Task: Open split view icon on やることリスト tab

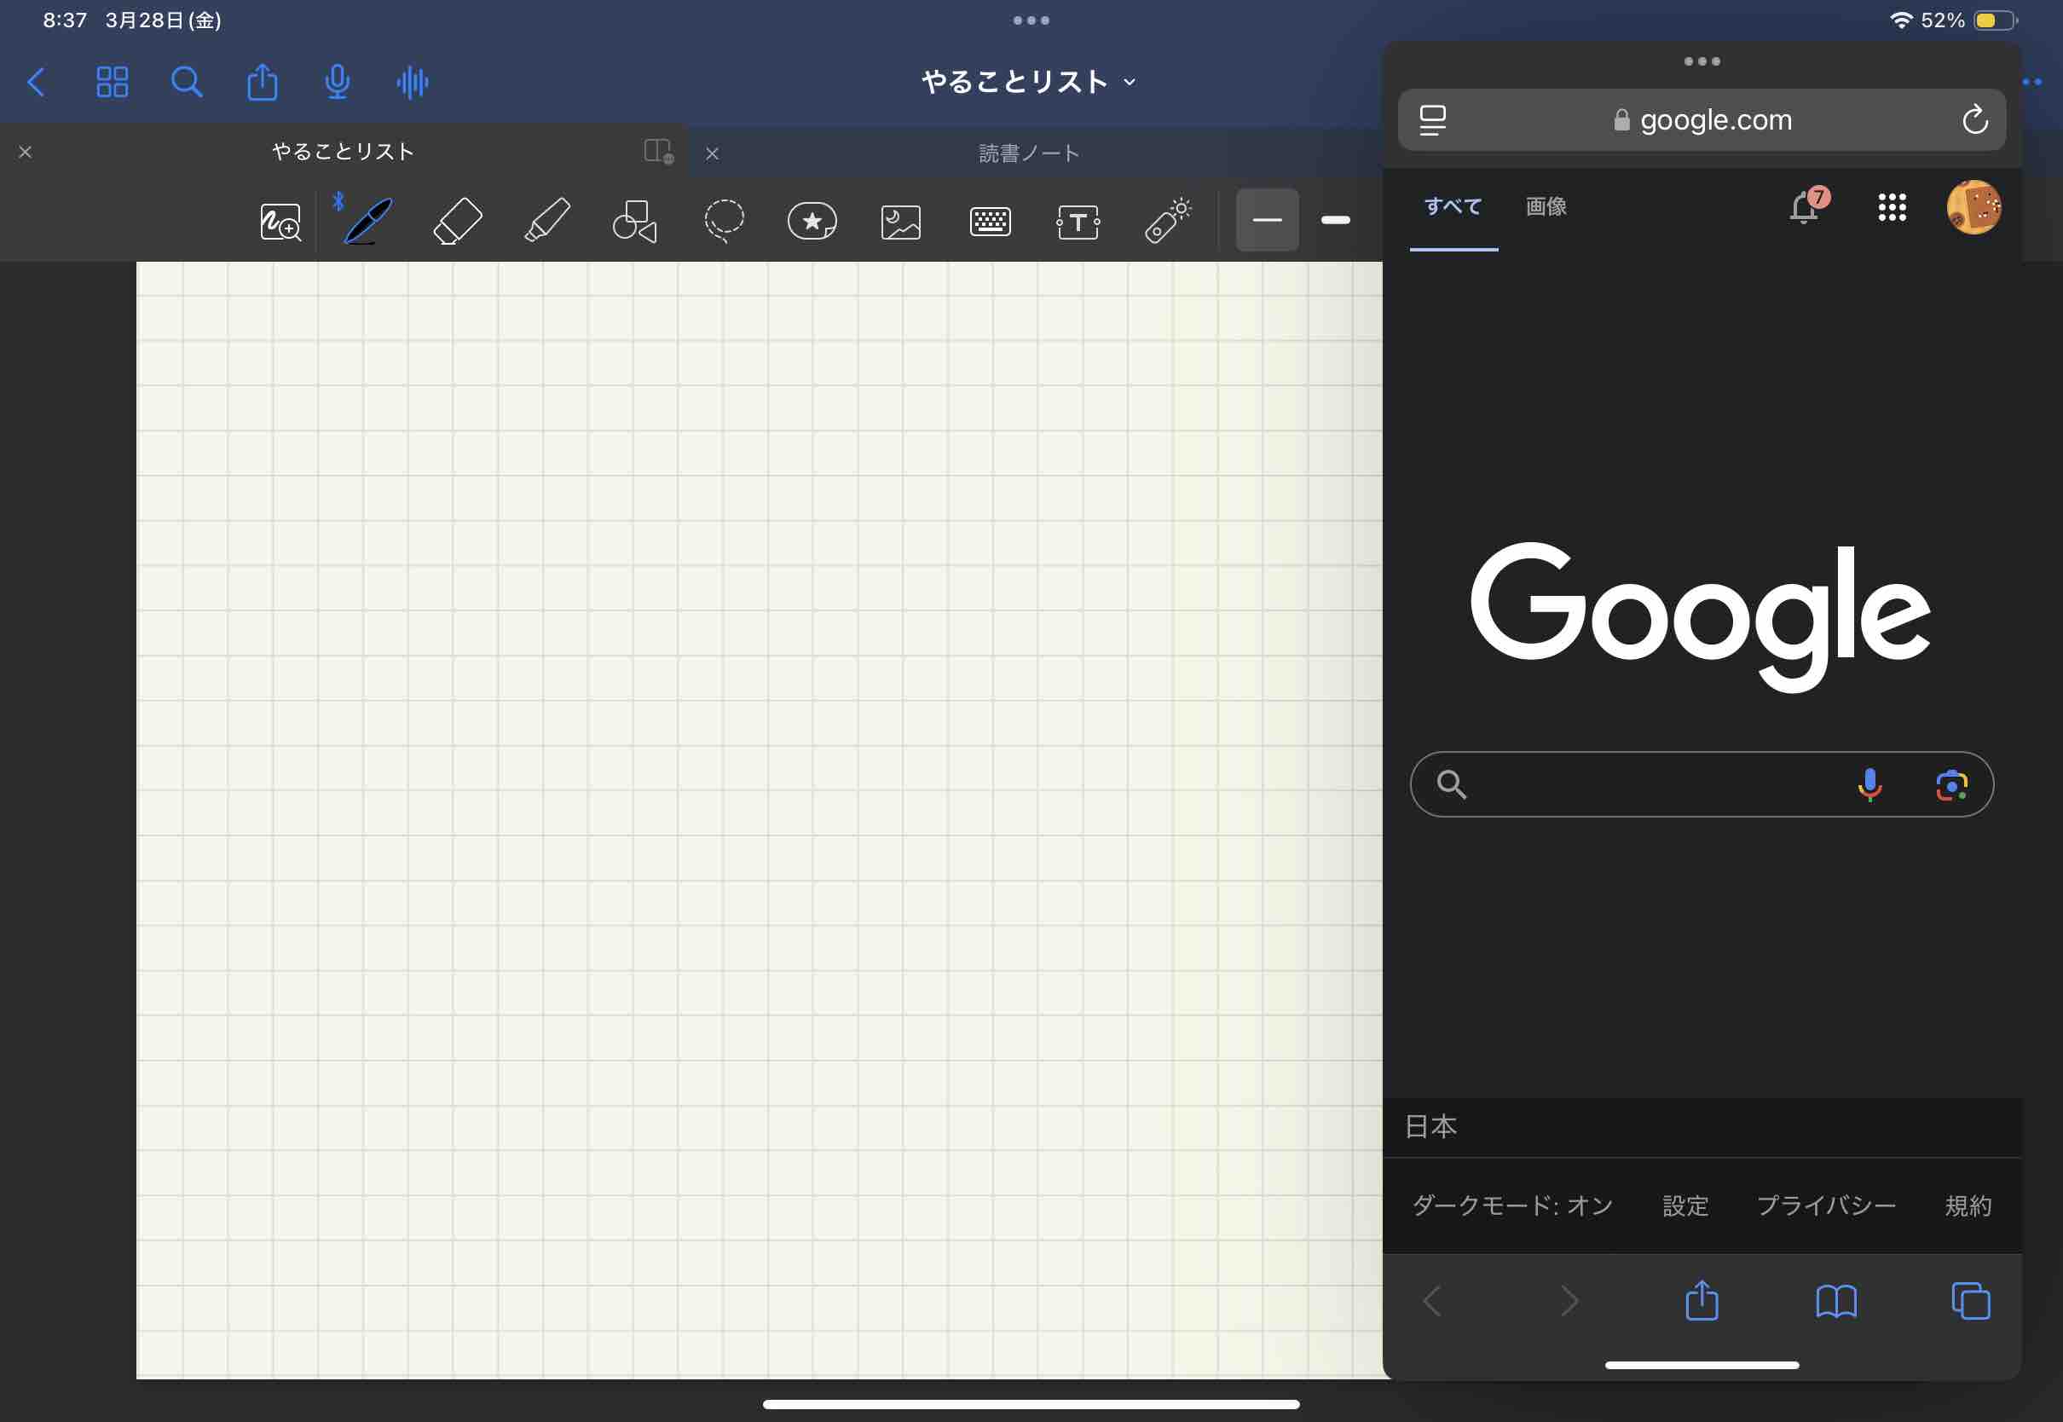Action: tap(658, 152)
